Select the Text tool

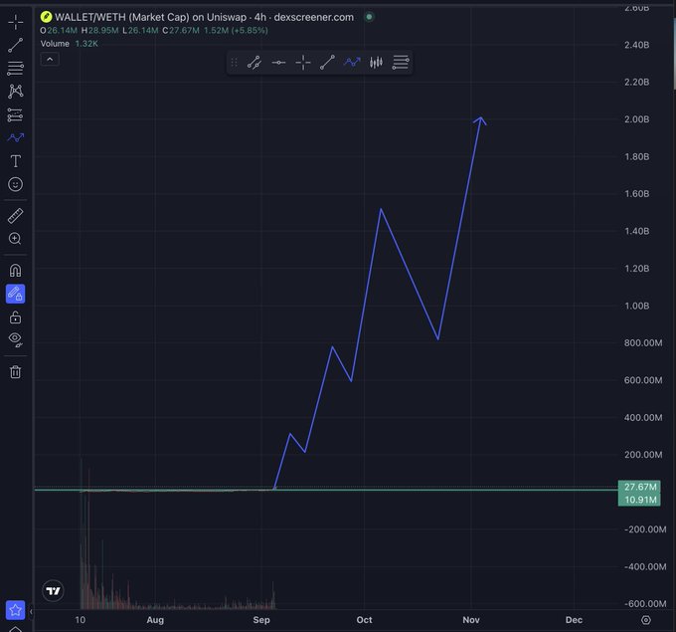(x=16, y=161)
